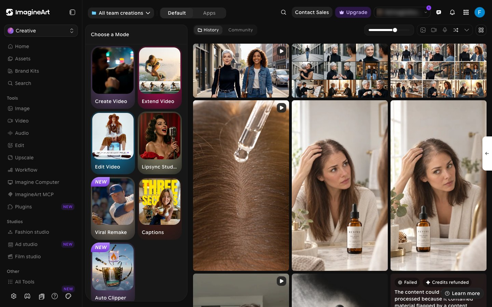
Task: Expand the All team creations dropdown
Action: coord(121,13)
